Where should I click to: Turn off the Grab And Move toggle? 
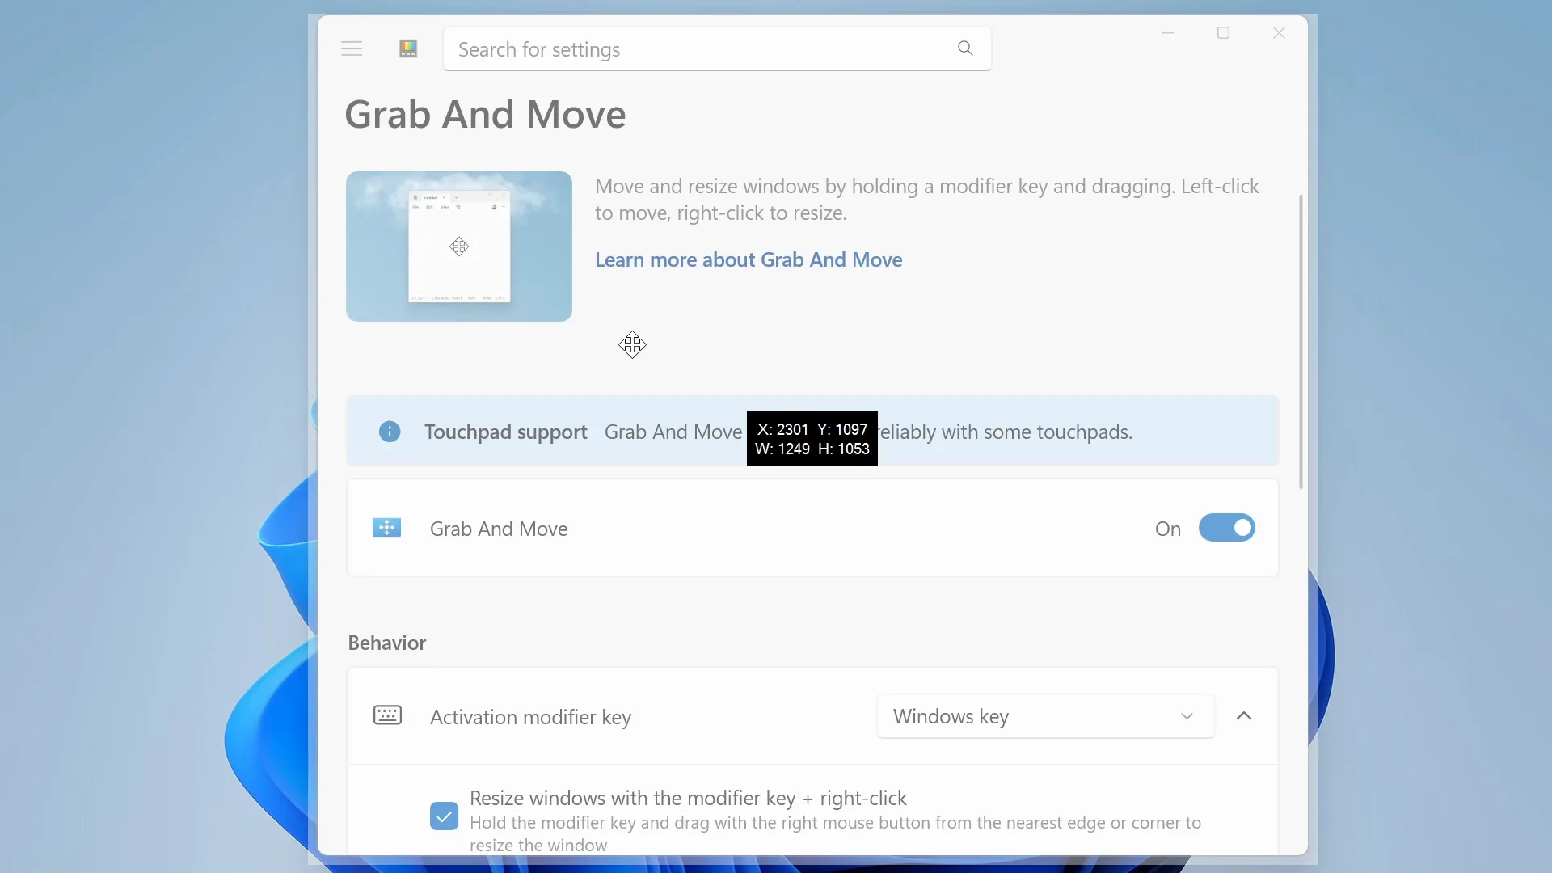pos(1226,528)
